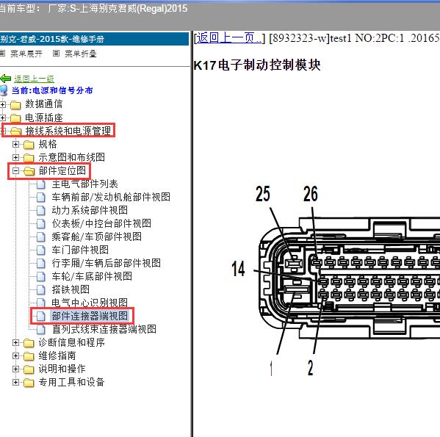This screenshot has height=437, width=440.
Task: Click the 主电气部件列表 document icon
Action: click(x=41, y=184)
